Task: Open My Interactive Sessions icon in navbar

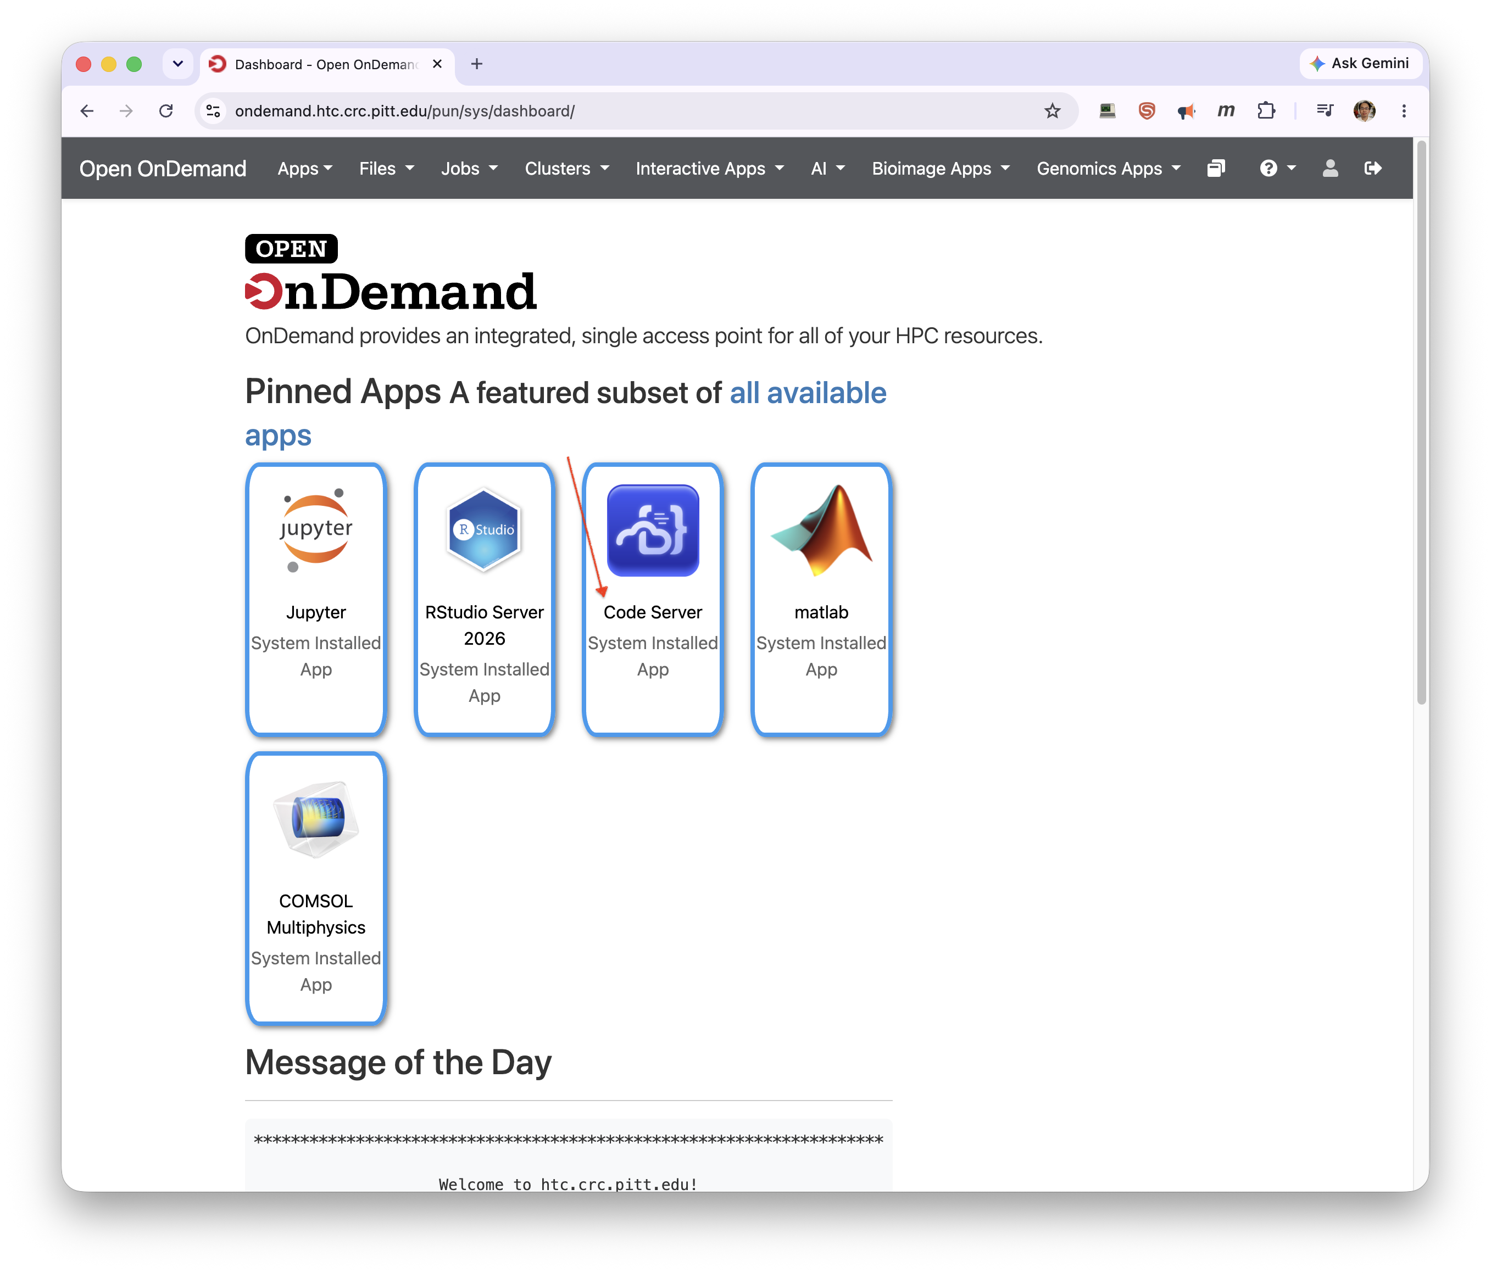Action: (1216, 168)
